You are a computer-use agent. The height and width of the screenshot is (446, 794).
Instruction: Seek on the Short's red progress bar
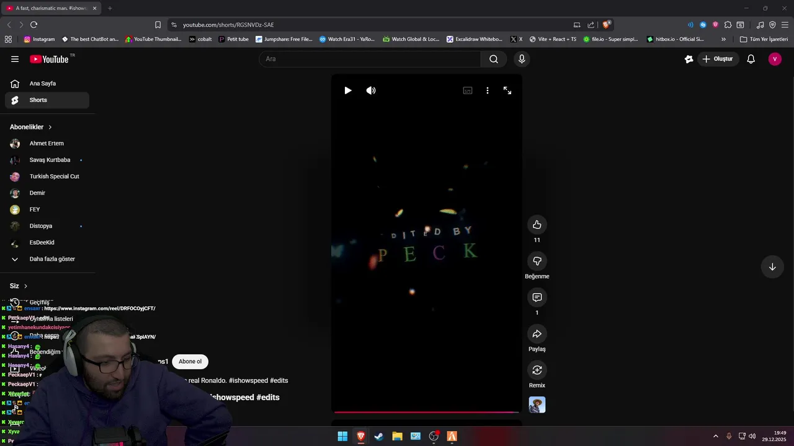click(427, 412)
